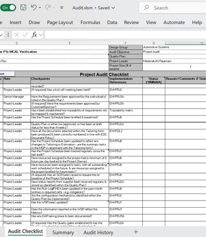The image size is (206, 237).
Task: Click the status cell for the kick-off meeting row
Action: (x=154, y=91)
